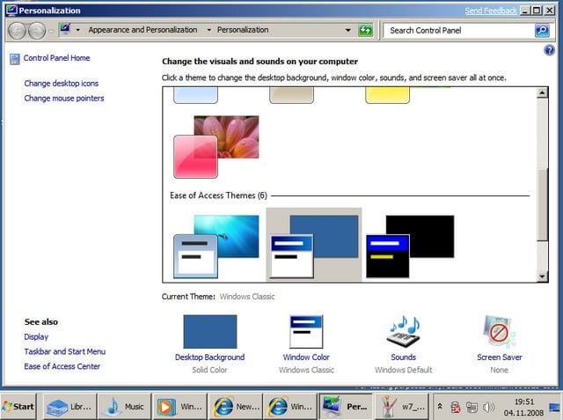Open the Sounds link
The image size is (563, 420).
click(404, 357)
